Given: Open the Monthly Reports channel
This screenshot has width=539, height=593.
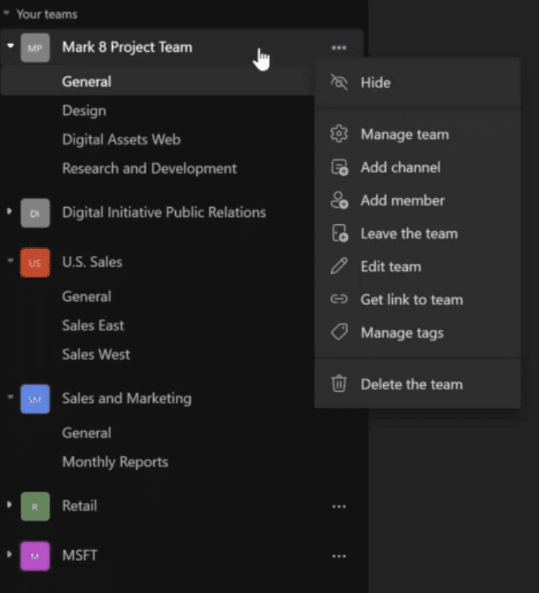Looking at the screenshot, I should click(x=115, y=462).
